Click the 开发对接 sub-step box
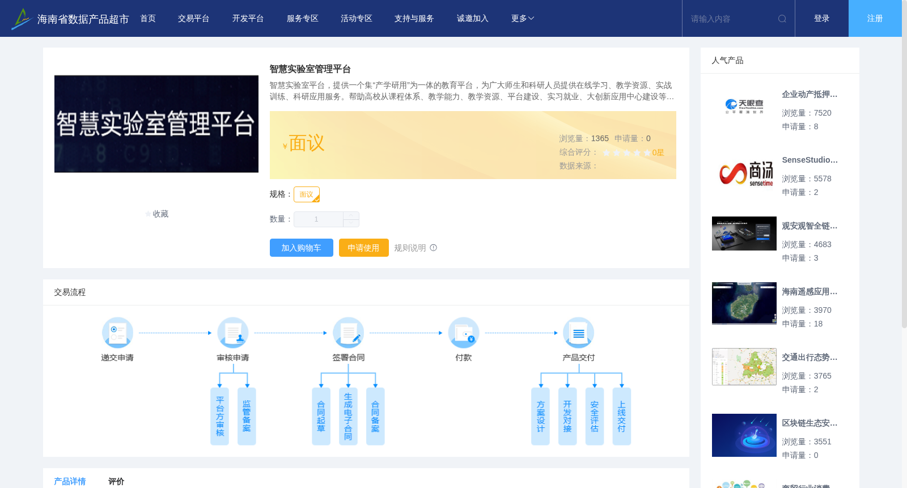This screenshot has height=488, width=907. (x=567, y=417)
